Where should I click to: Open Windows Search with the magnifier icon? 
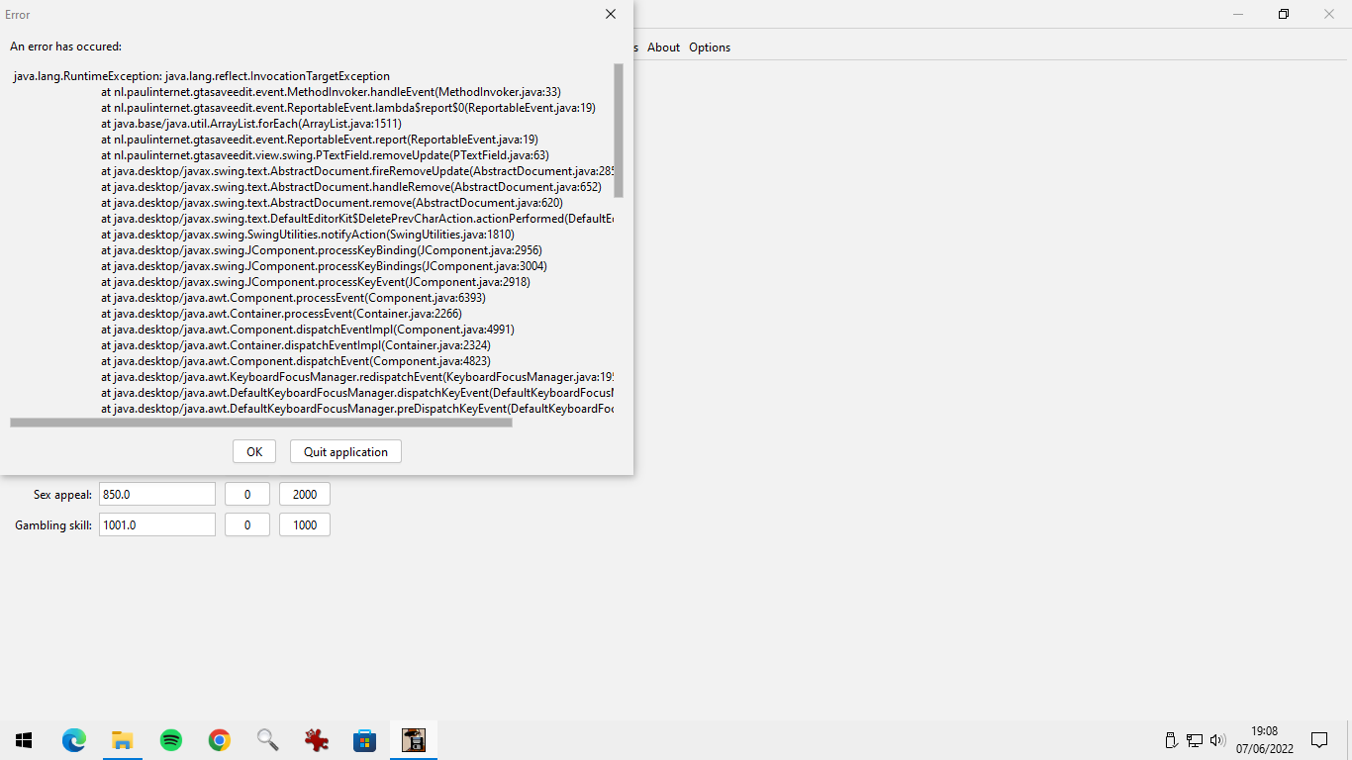267,739
